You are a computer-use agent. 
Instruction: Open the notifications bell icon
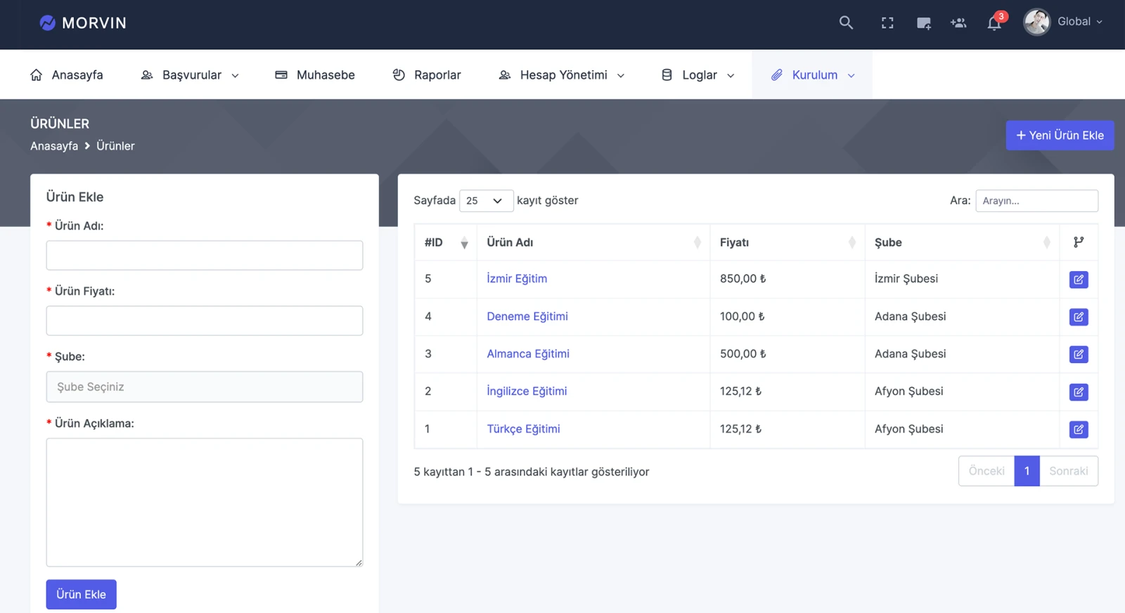click(x=994, y=23)
